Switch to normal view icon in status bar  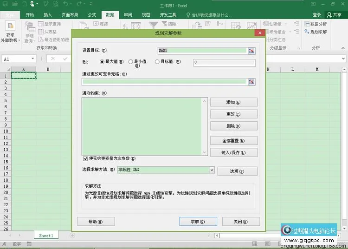click(x=255, y=244)
